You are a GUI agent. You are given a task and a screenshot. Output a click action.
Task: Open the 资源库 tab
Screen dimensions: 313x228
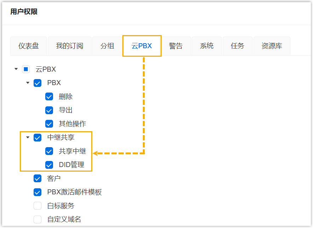272,46
